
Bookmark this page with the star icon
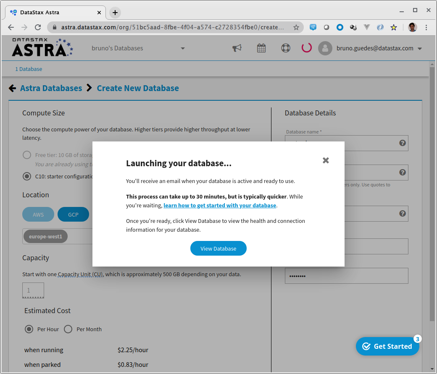tap(296, 27)
